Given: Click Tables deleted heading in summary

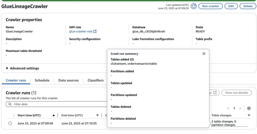Looking at the screenshot, I should point(121,107).
